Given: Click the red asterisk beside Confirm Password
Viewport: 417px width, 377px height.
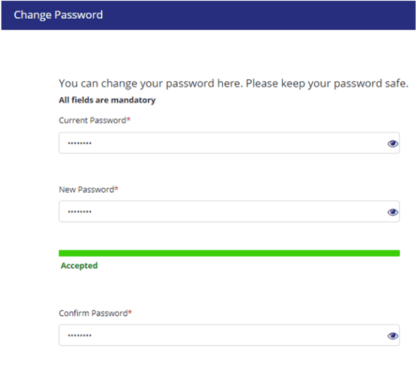Looking at the screenshot, I should pos(130,312).
